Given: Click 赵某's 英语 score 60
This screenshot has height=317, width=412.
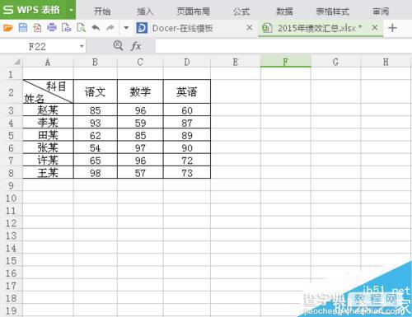Looking at the screenshot, I should pos(187,110).
